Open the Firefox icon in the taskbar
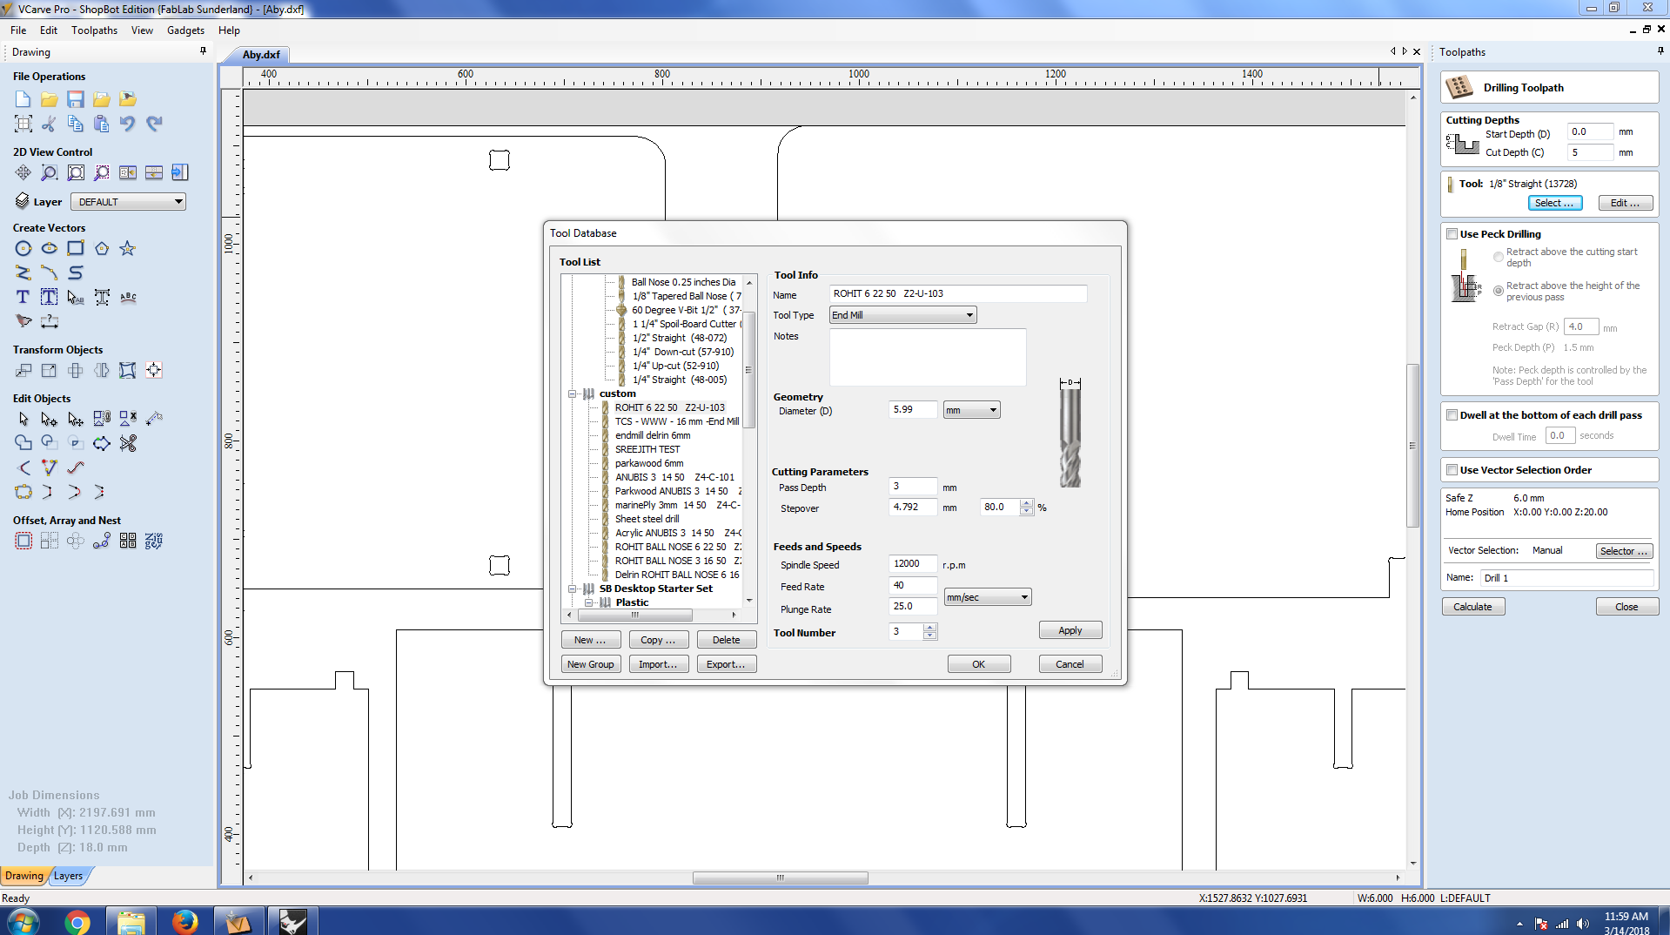Image resolution: width=1670 pixels, height=935 pixels. coord(184,921)
